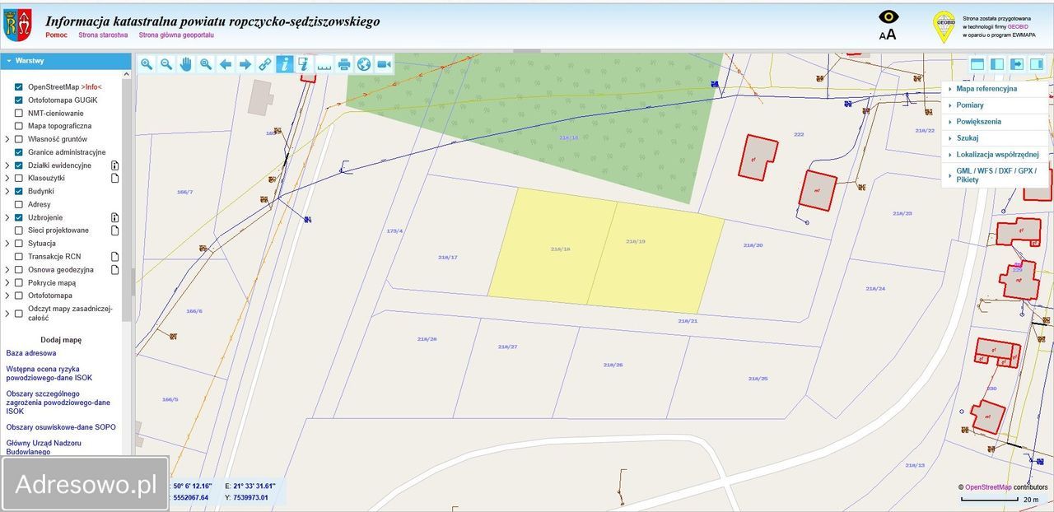
Task: Change font size with the aA icon
Action: point(888,35)
